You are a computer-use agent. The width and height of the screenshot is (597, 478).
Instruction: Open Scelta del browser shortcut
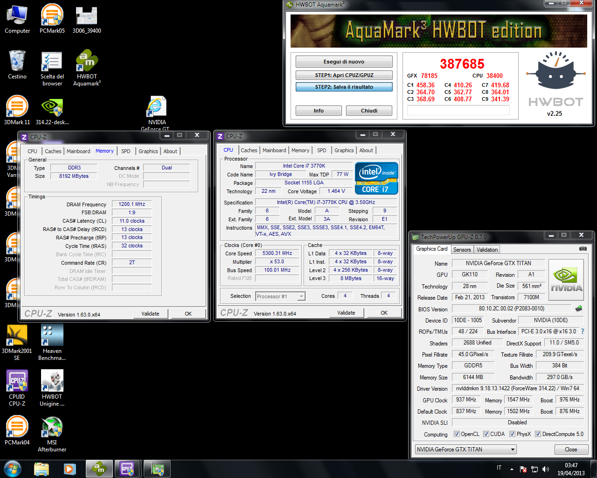[x=52, y=69]
